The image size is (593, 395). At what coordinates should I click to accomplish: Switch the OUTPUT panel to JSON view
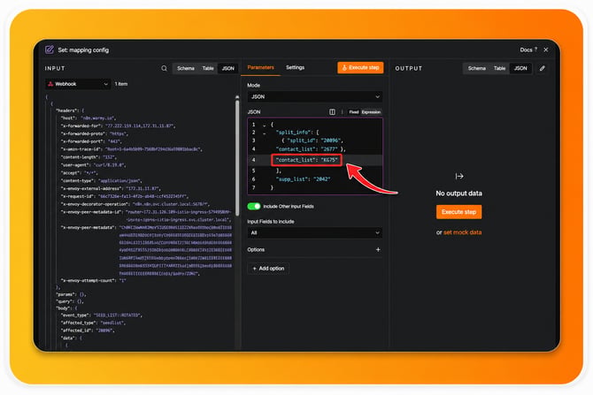pyautogui.click(x=520, y=68)
